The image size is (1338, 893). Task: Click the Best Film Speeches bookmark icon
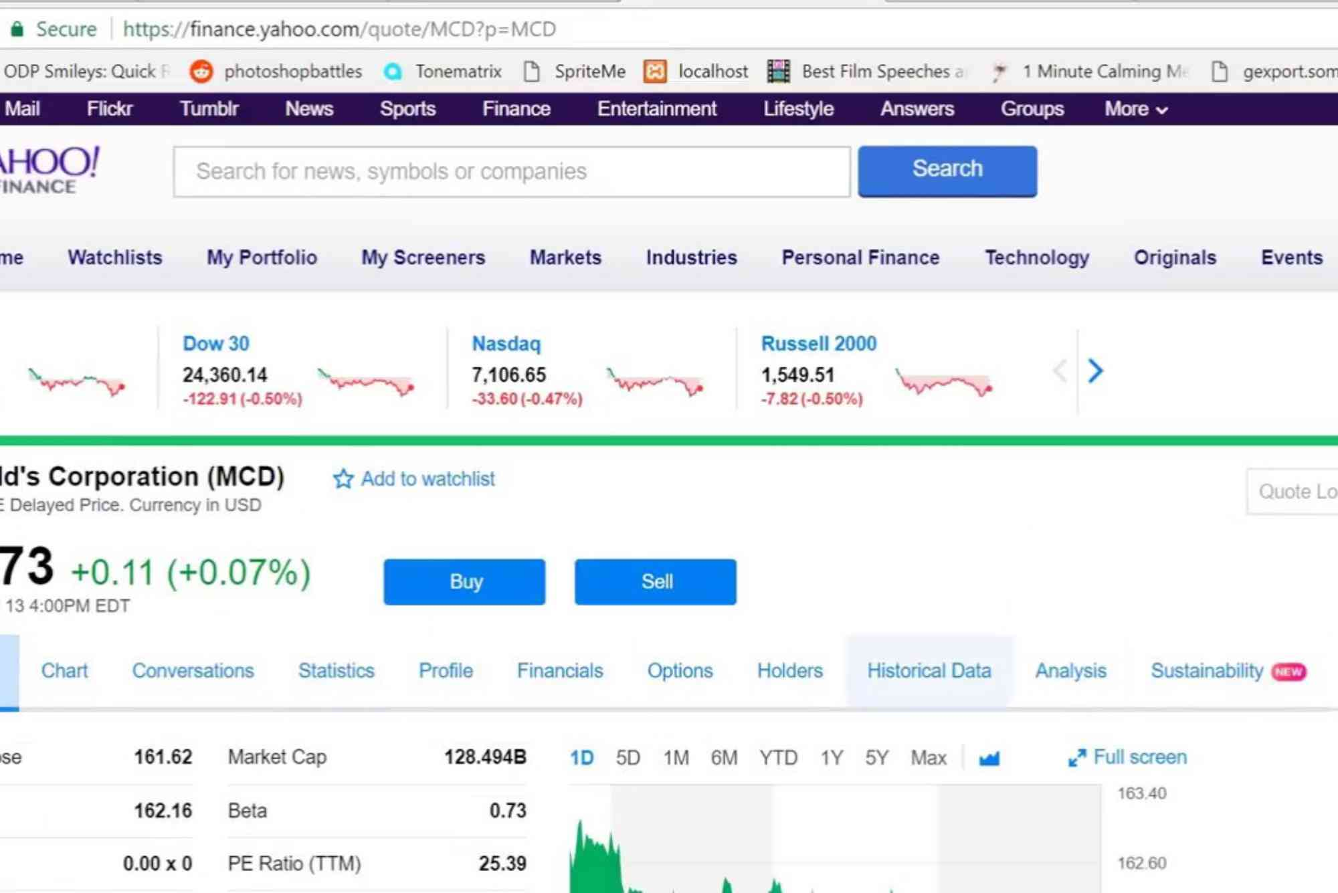(x=778, y=72)
